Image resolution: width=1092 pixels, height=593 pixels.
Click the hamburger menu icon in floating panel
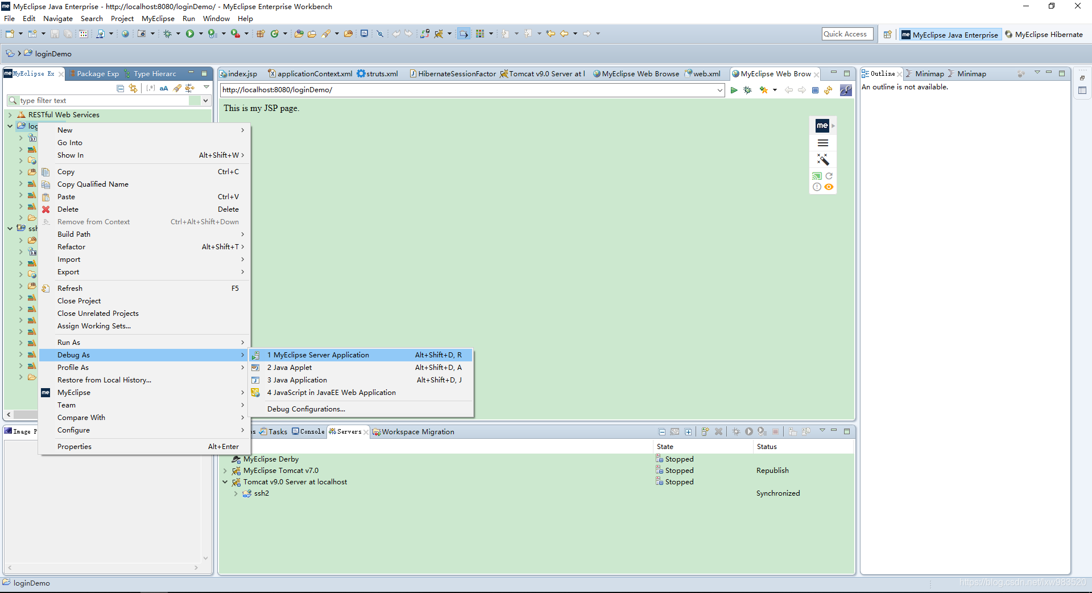822,143
